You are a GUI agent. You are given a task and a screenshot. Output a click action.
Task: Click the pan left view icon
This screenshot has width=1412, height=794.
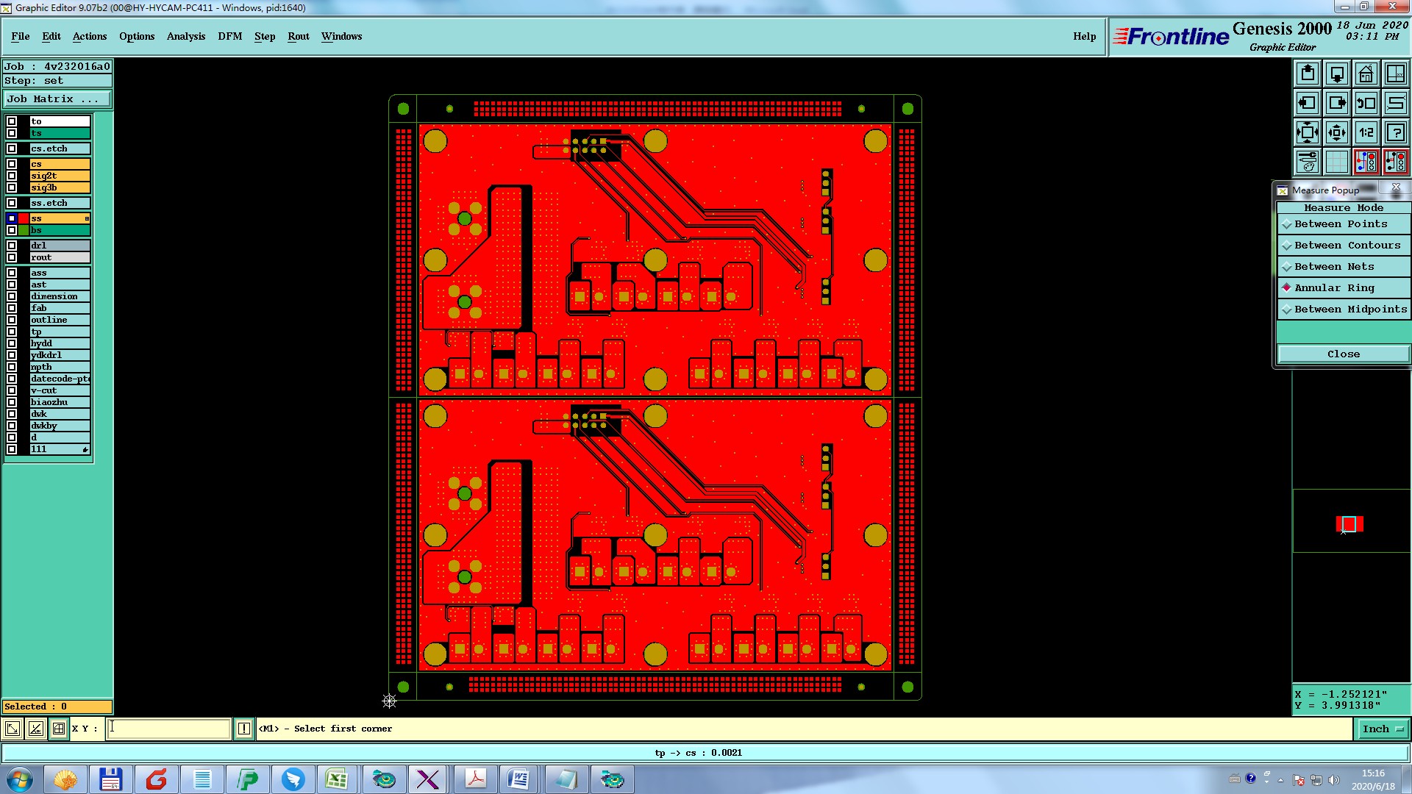(x=1307, y=103)
